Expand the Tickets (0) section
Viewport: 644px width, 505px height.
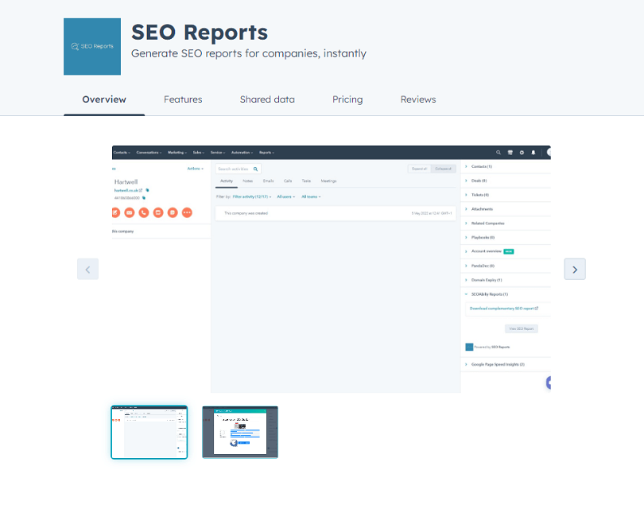[507, 195]
